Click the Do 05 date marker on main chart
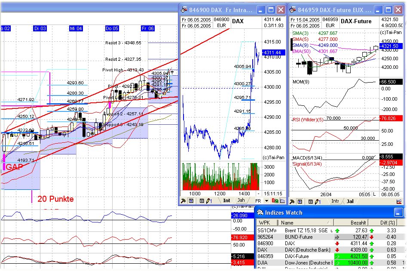Viewport: 407px width, 271px height. [x=112, y=28]
